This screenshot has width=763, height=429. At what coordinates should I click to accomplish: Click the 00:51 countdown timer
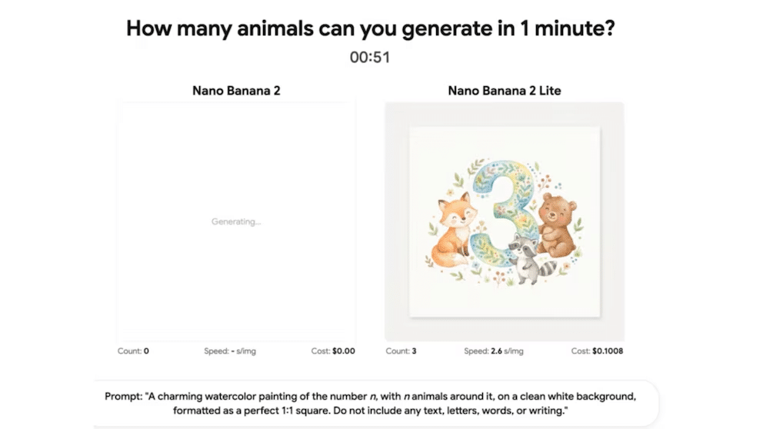pyautogui.click(x=370, y=58)
